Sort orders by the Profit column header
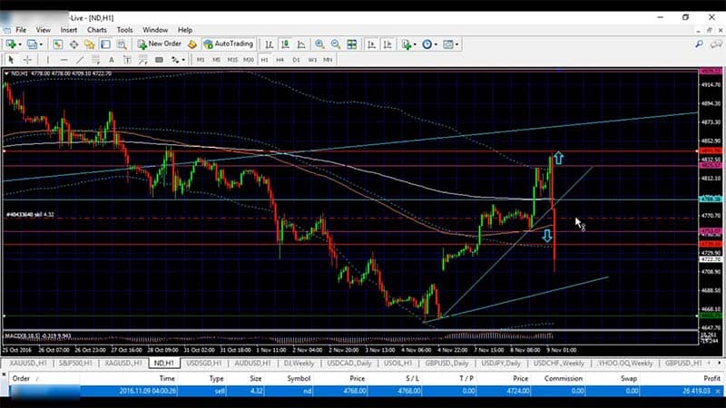 tap(711, 378)
